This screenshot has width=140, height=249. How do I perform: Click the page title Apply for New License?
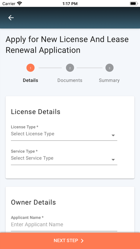(x=67, y=45)
